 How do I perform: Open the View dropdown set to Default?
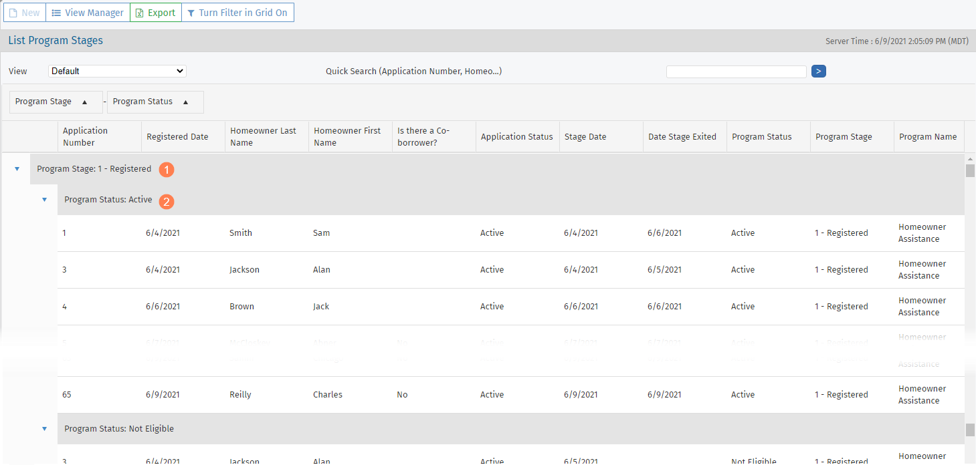117,71
